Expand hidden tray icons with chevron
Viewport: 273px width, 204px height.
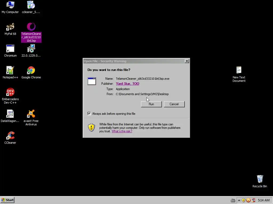click(x=239, y=200)
